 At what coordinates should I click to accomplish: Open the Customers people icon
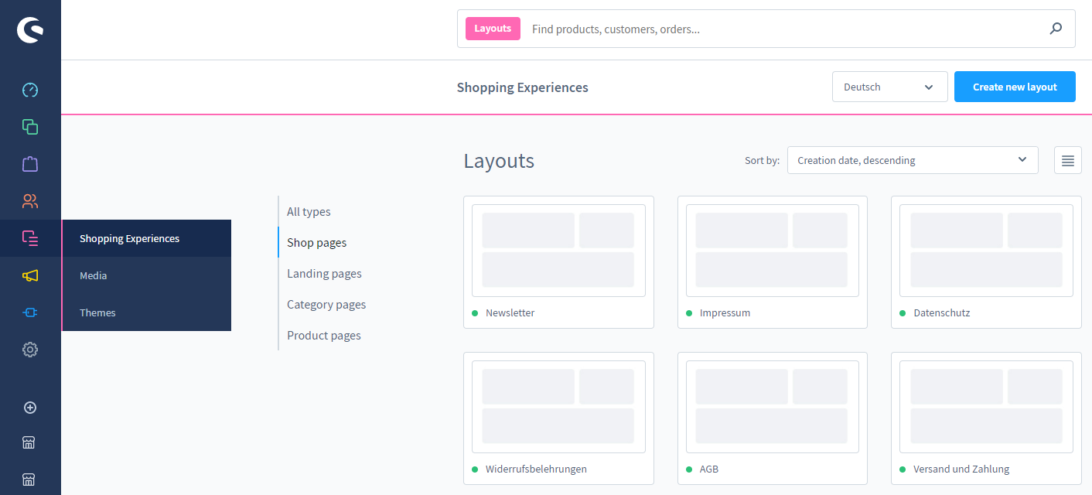point(30,201)
